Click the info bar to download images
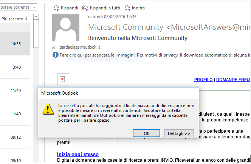Image resolution: width=251 pixels, height=164 pixels. [x=151, y=55]
